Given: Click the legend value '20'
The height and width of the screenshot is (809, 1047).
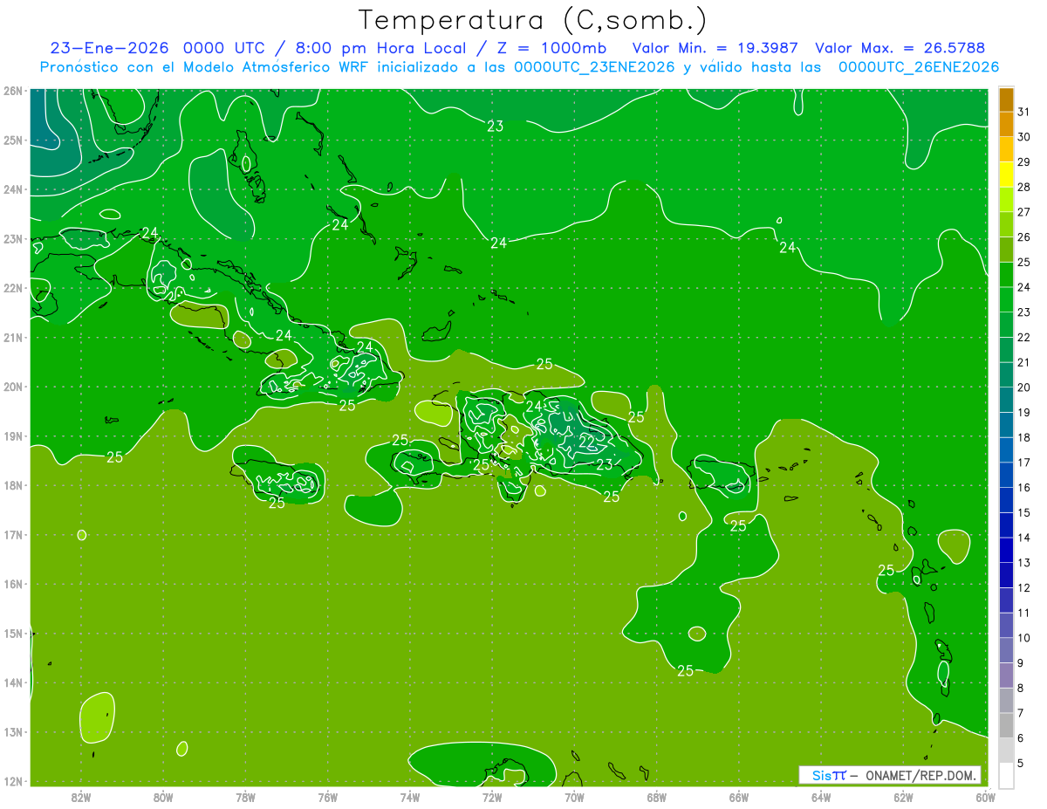Looking at the screenshot, I should 1023,387.
